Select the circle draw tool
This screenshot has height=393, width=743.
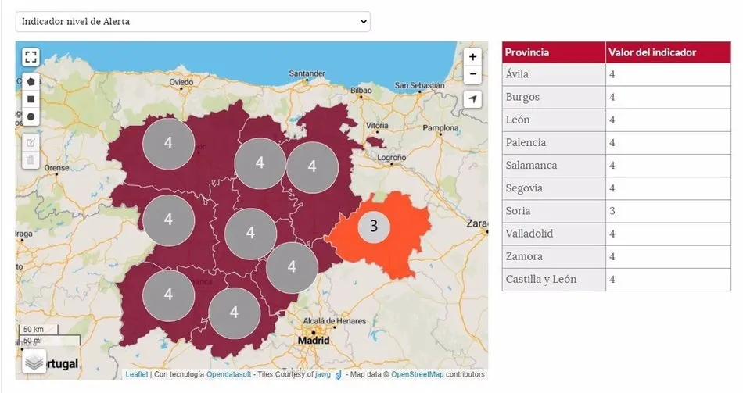tap(31, 117)
